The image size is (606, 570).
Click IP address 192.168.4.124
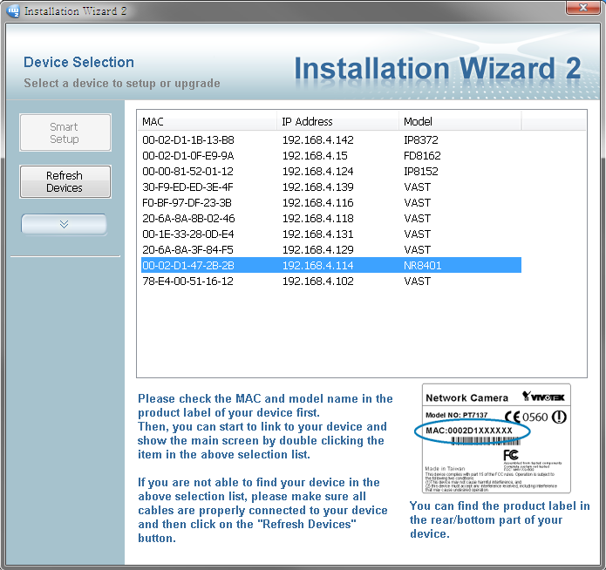pyautogui.click(x=318, y=171)
